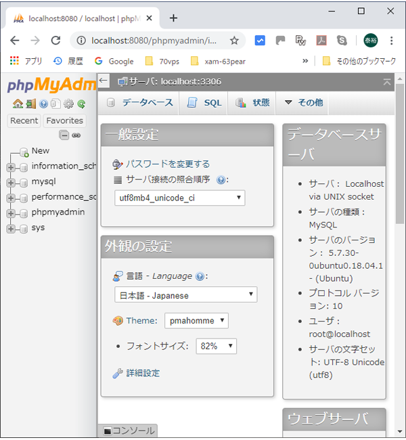Select the mysql database
The height and width of the screenshot is (440, 406).
tap(44, 181)
